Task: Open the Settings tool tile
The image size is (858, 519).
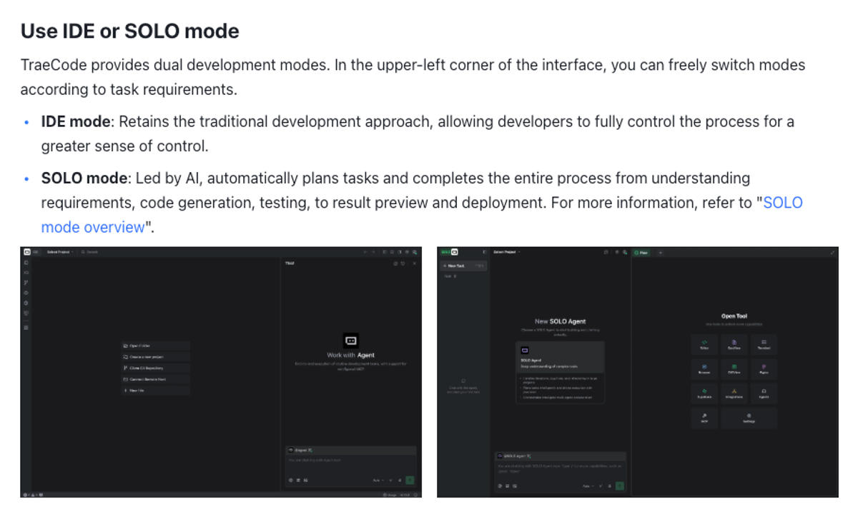Action: 749,418
